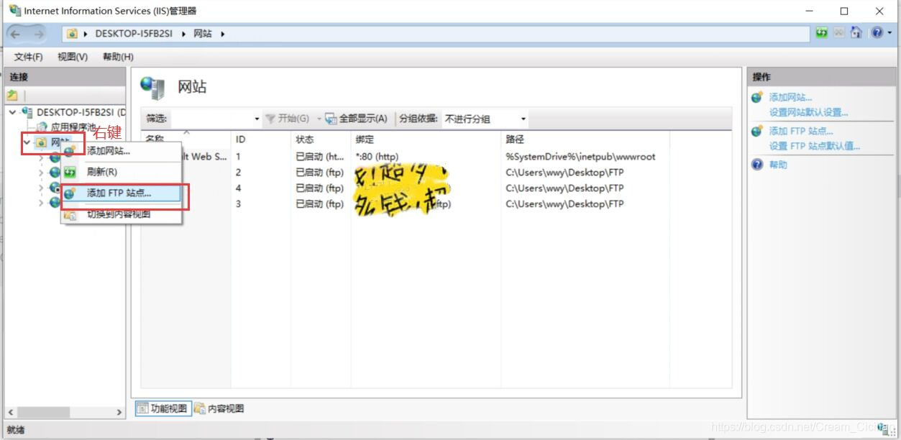Click the green refresh page icon in address bar
Viewport: 901px width, 440px height.
822,33
